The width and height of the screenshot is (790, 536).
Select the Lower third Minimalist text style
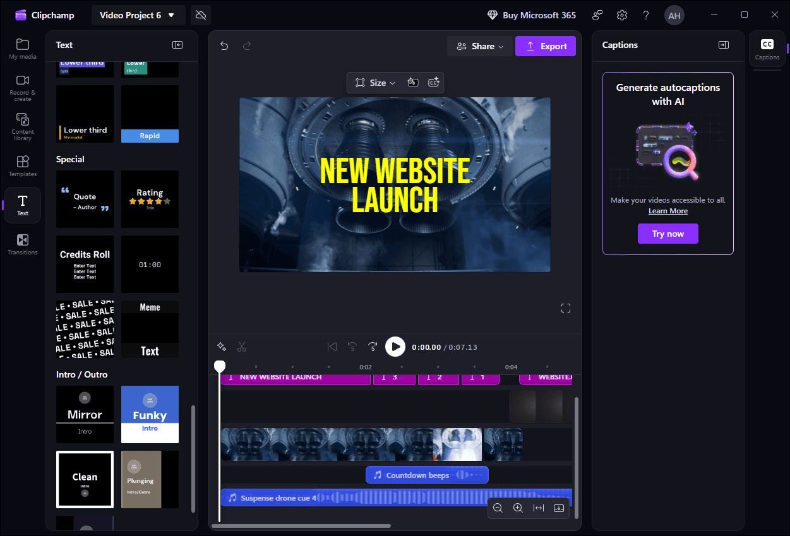tap(85, 114)
